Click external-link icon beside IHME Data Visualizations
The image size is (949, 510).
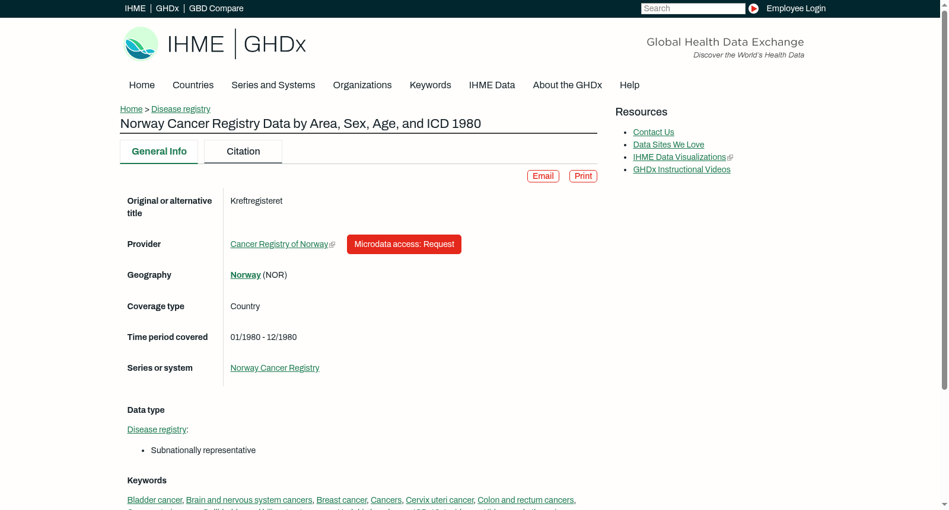pos(730,158)
